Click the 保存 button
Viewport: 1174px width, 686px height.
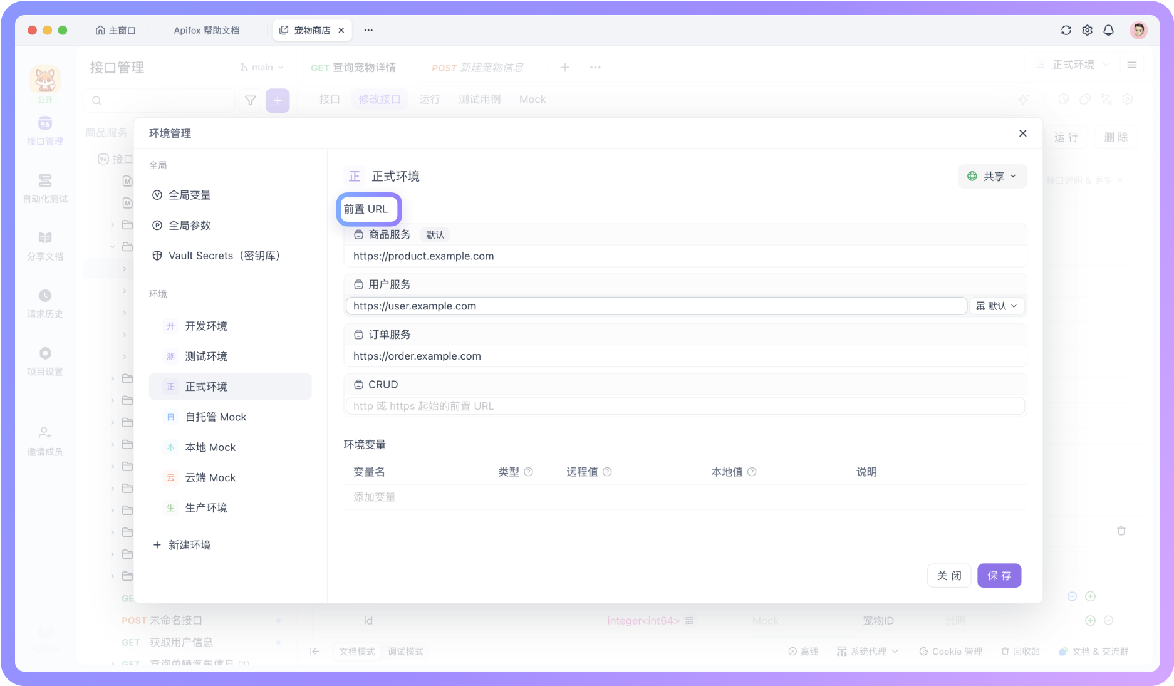tap(999, 575)
